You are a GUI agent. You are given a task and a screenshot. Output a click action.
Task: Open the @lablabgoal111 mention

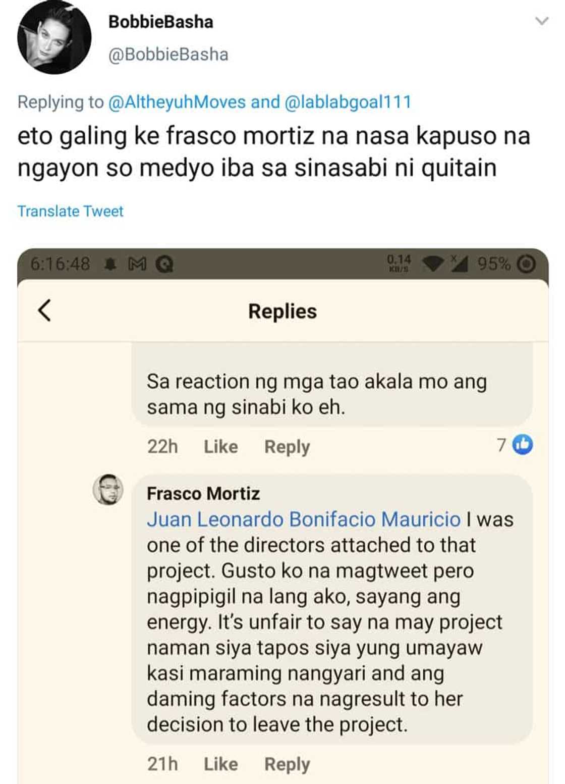tap(348, 102)
